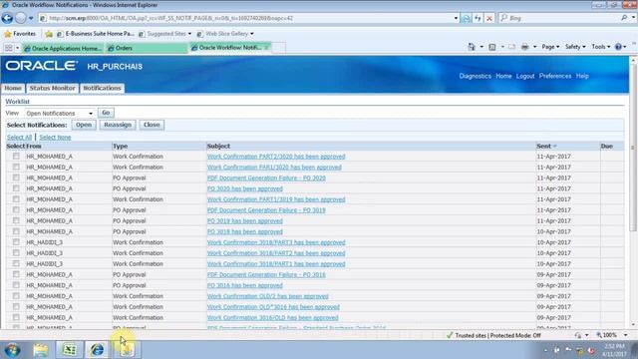Select checkbox for PO 3016 has been approved
This screenshot has width=638, height=359.
(16, 285)
